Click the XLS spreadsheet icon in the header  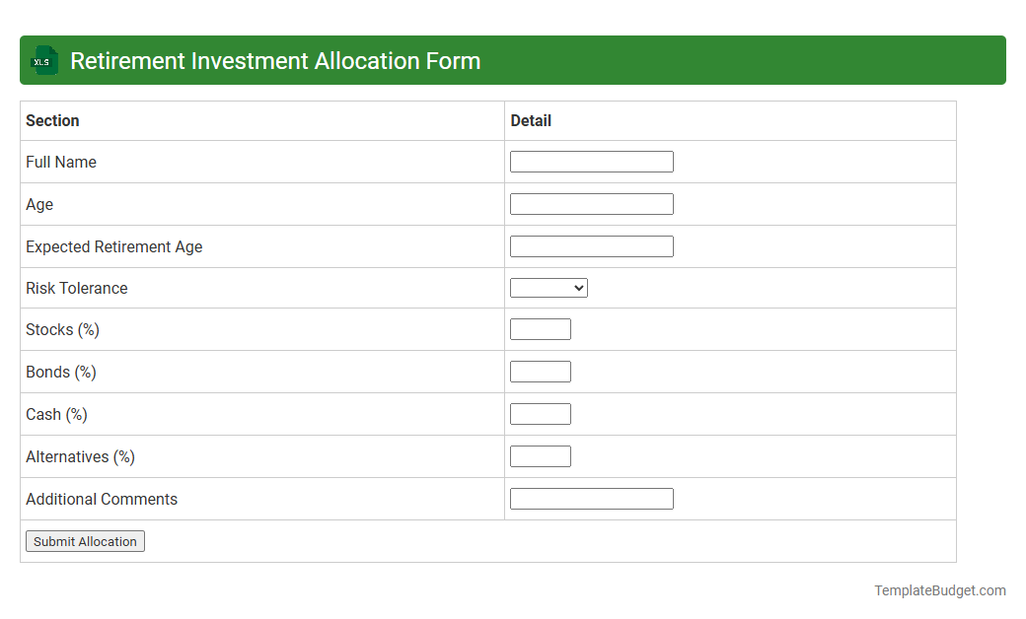coord(43,60)
